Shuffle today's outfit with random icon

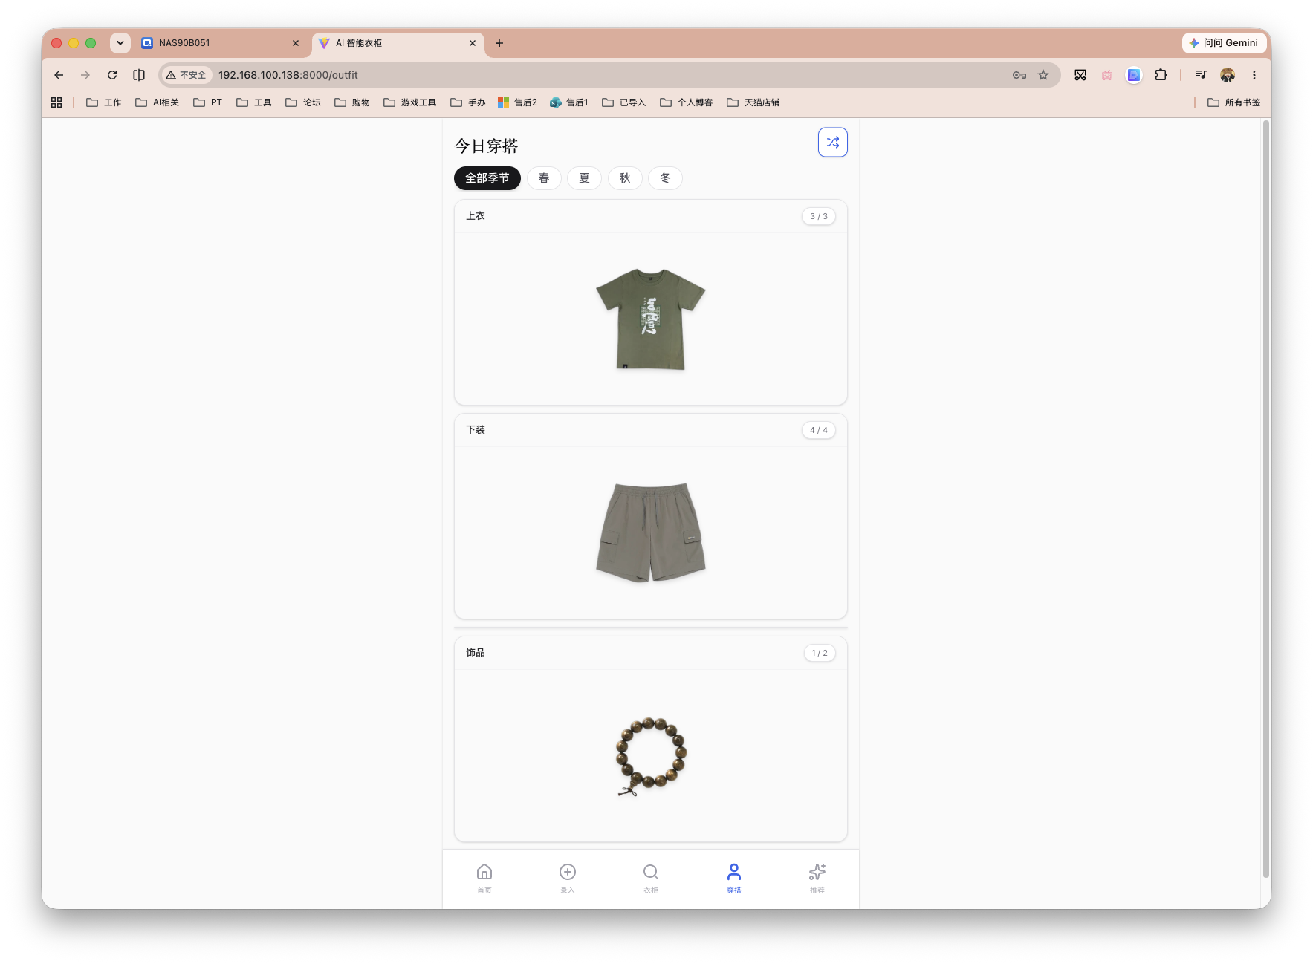coord(832,143)
